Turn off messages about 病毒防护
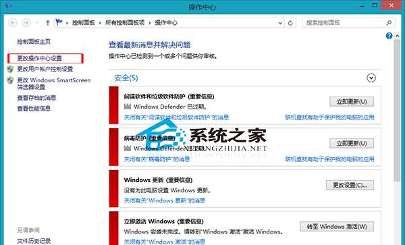The width and height of the screenshot is (405, 245). pyautogui.click(x=157, y=159)
